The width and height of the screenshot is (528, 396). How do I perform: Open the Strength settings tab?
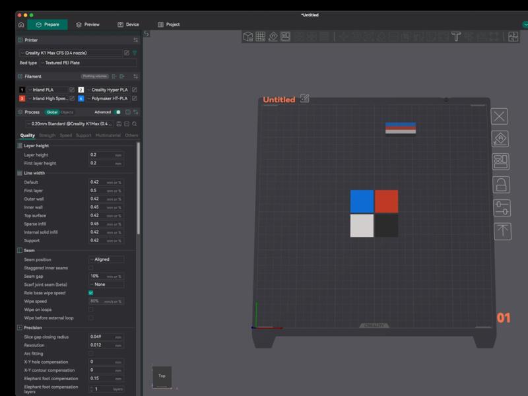[x=48, y=135]
